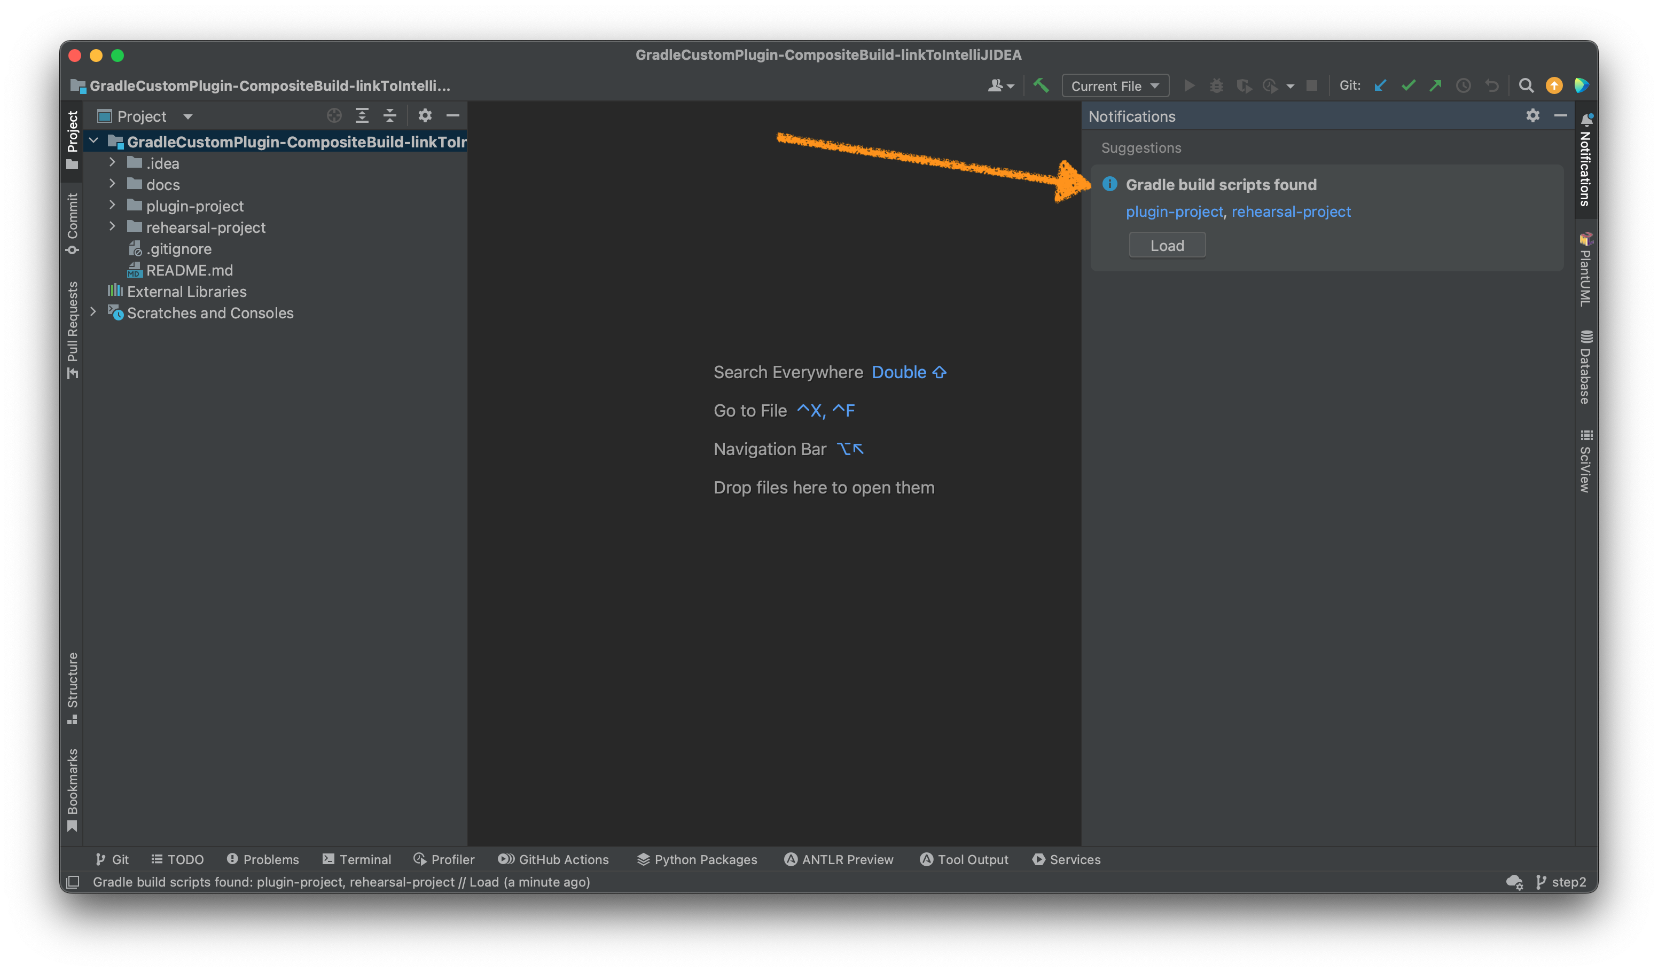
Task: Click Git Push green arrow
Action: click(x=1436, y=85)
